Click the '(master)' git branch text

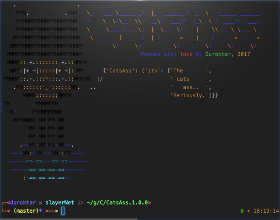tap(26, 211)
